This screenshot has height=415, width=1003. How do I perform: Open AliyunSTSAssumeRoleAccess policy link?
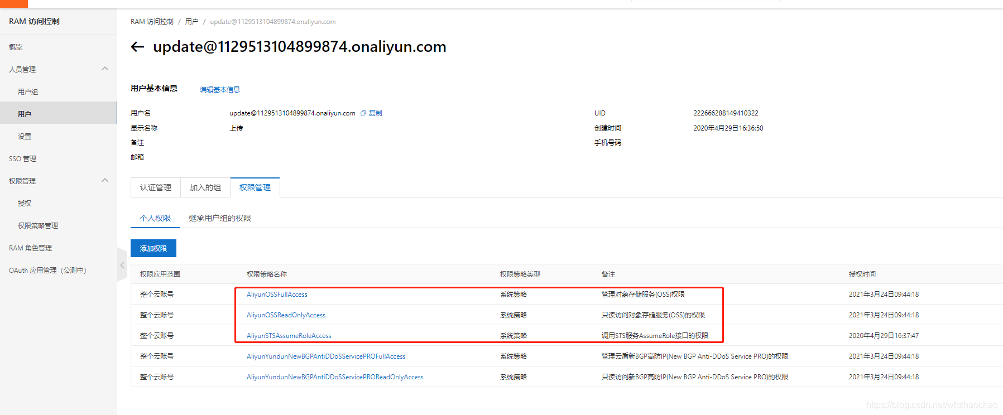289,336
